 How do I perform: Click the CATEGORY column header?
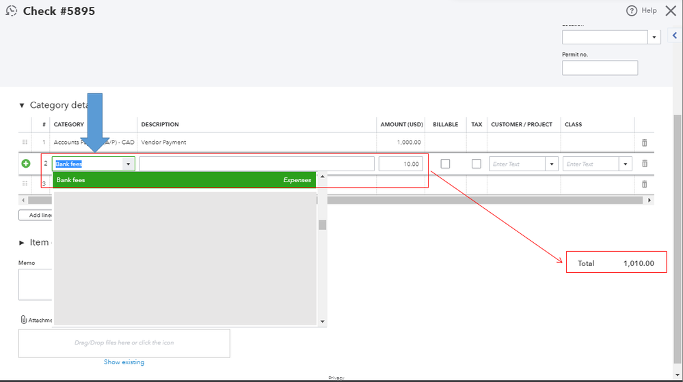[69, 124]
